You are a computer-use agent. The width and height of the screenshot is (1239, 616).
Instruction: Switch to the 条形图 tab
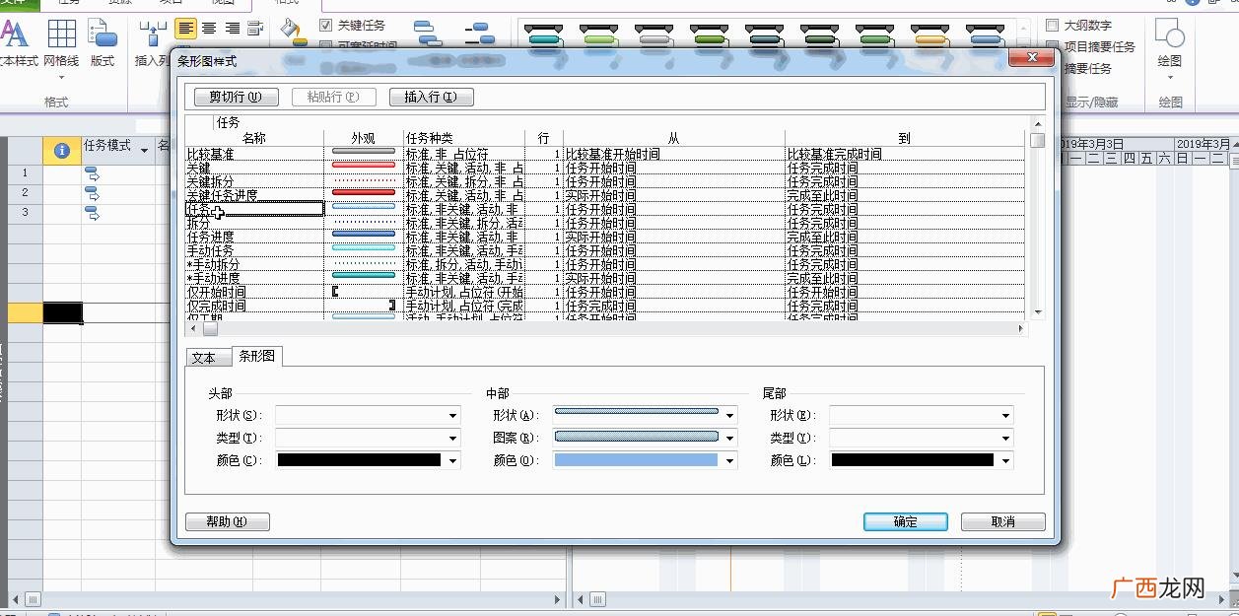tap(256, 356)
